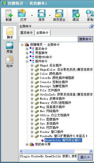Click the Net 网络插件 plugin icon
This screenshot has width=94, height=163.
(x=37, y=111)
